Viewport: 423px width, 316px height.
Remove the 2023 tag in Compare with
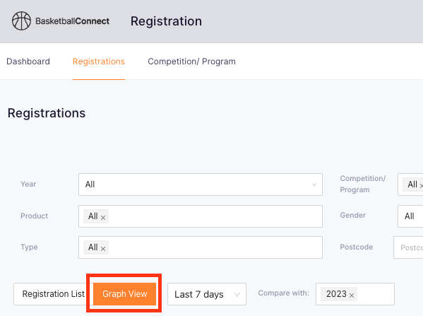pos(352,295)
